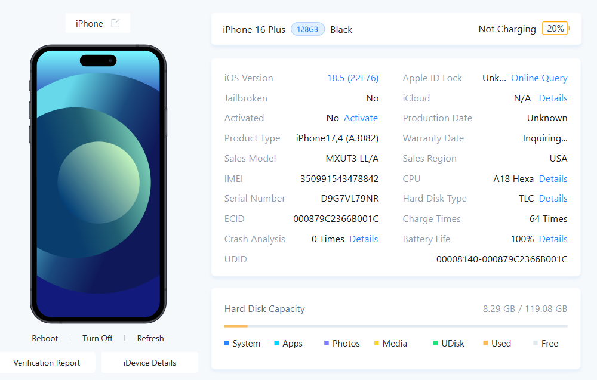Click the 128GB storage badge
Screen dimensions: 597x380
307,29
